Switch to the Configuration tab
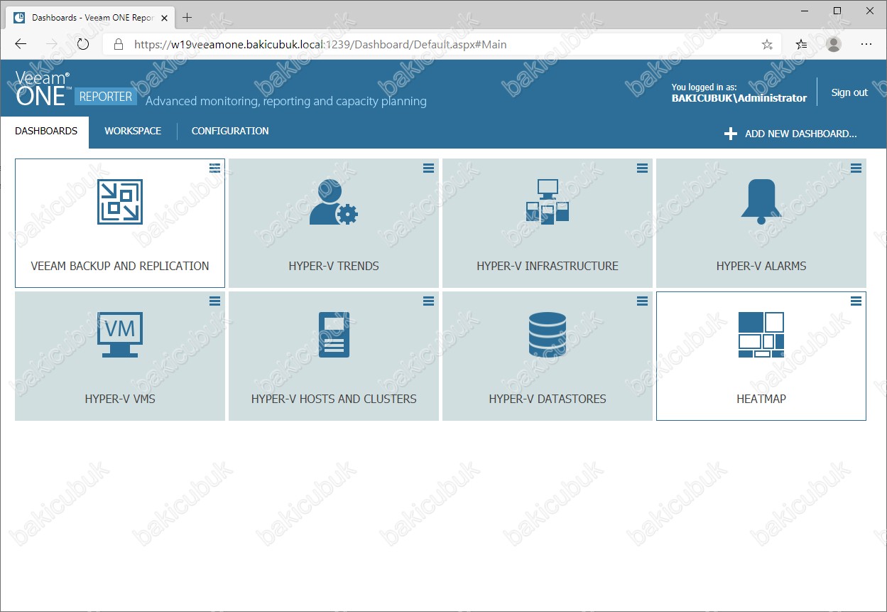The image size is (887, 612). coord(230,131)
